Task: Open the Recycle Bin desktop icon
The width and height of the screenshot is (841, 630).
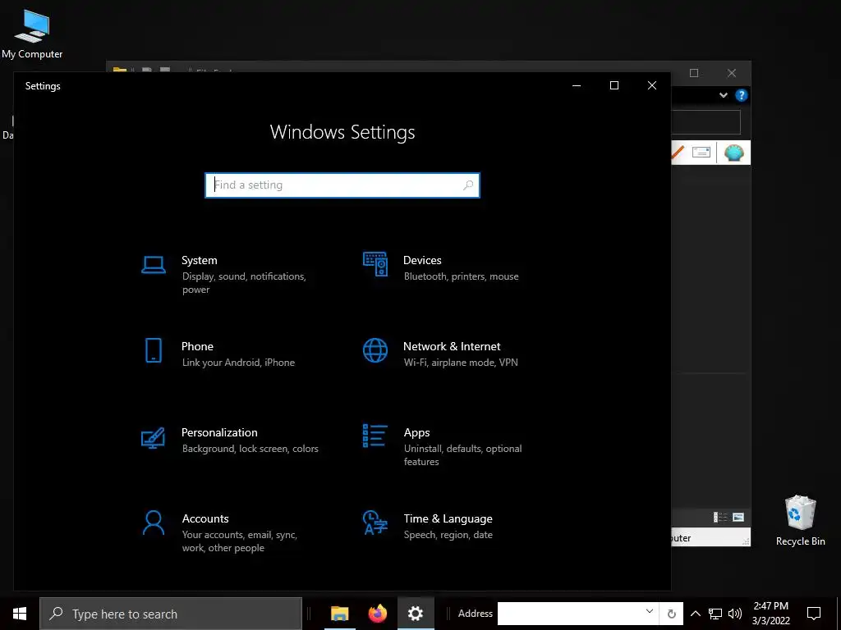Action: pos(800,521)
